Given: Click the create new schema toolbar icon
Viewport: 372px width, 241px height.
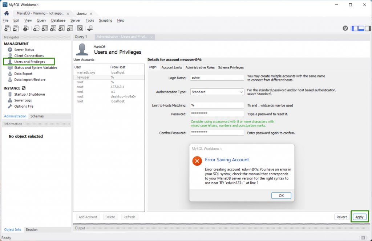Looking at the screenshot, I should coord(36,28).
